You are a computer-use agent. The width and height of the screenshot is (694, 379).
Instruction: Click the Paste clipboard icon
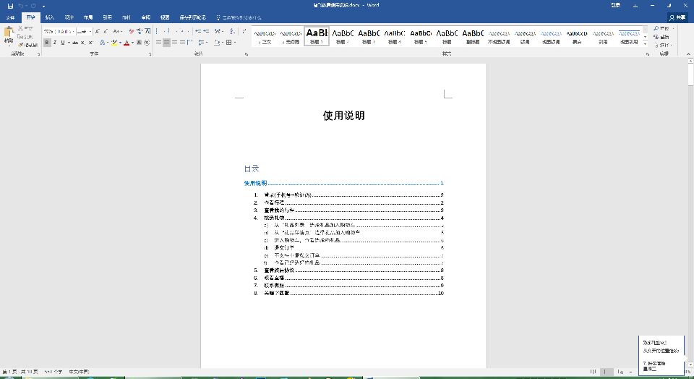click(9, 34)
